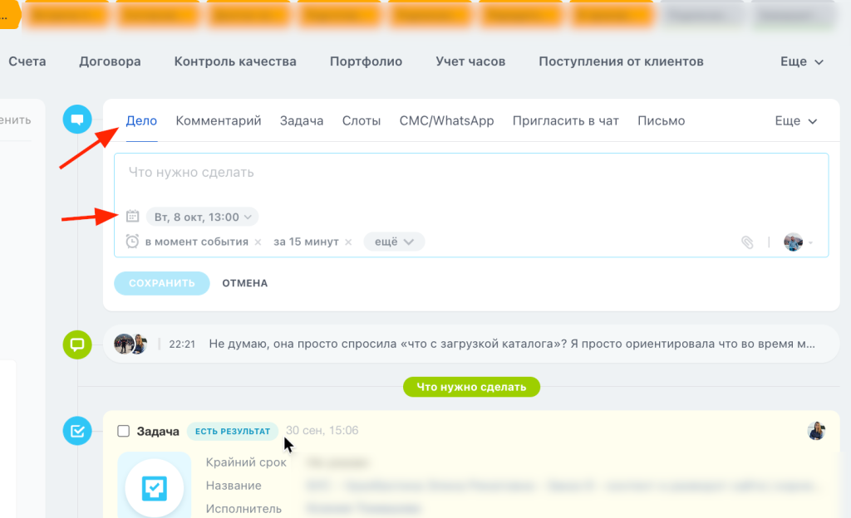The width and height of the screenshot is (851, 518).
Task: Remove the 'за 15 минут' reminder
Action: click(x=347, y=242)
